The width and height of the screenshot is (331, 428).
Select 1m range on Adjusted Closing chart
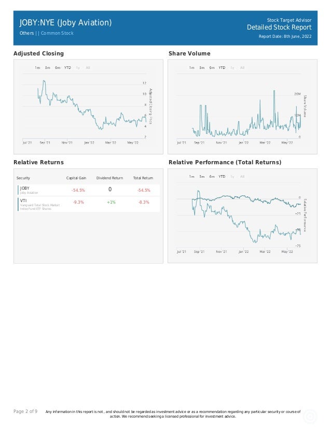coord(37,68)
